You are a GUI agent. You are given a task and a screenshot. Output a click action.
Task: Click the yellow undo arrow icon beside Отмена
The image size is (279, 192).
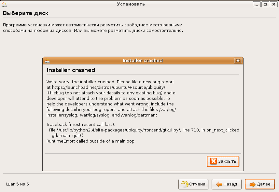point(185,184)
